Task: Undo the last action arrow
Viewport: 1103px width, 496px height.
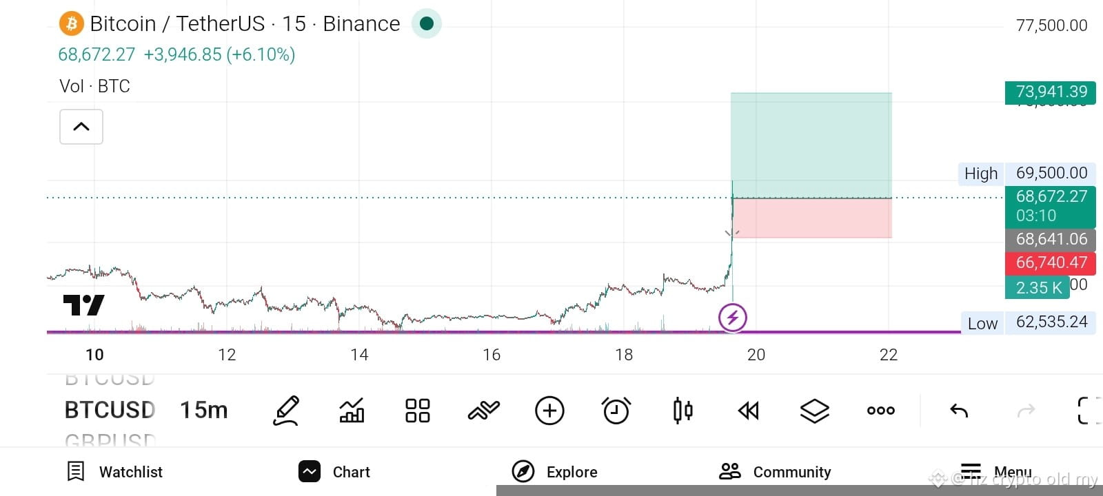Action: click(959, 411)
